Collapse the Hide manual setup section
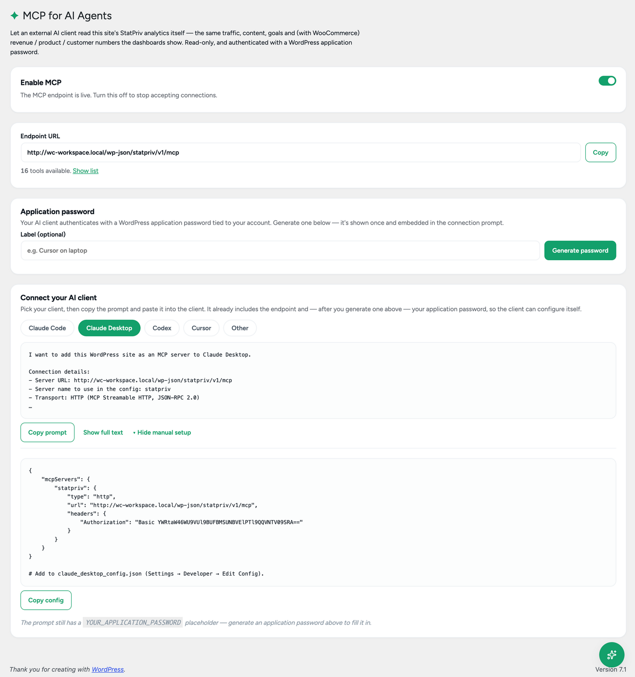The width and height of the screenshot is (635, 677). [162, 432]
